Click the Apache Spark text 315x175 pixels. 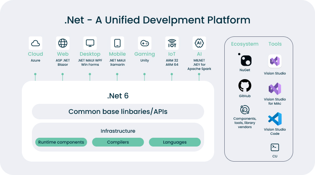tap(199, 69)
